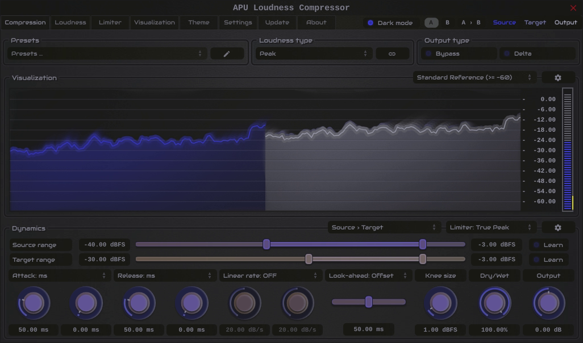Image resolution: width=583 pixels, height=343 pixels.
Task: Open the Limiter: True Peak dropdown
Action: tap(491, 227)
